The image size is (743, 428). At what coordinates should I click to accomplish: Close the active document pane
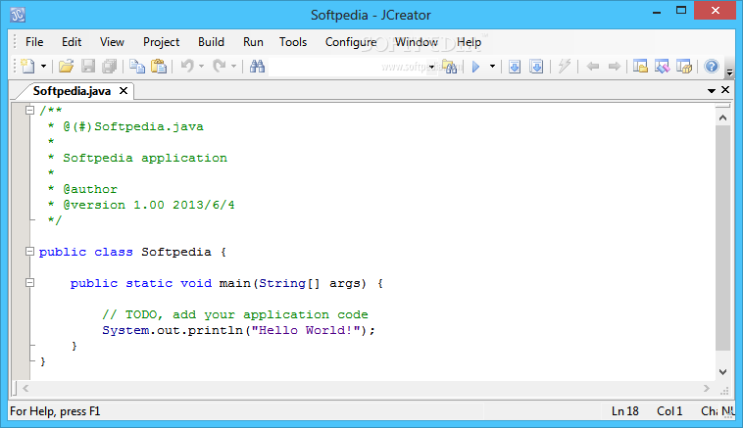click(x=725, y=90)
